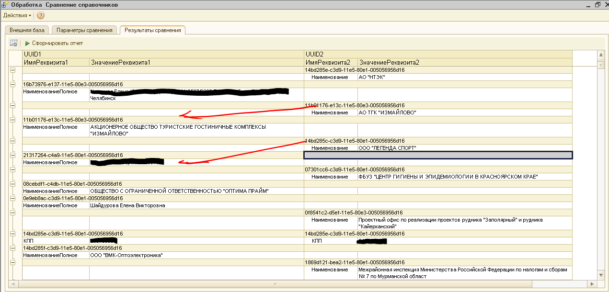Screen dimensions: 609x292
Task: Open help via the question mark icon
Action: click(41, 15)
